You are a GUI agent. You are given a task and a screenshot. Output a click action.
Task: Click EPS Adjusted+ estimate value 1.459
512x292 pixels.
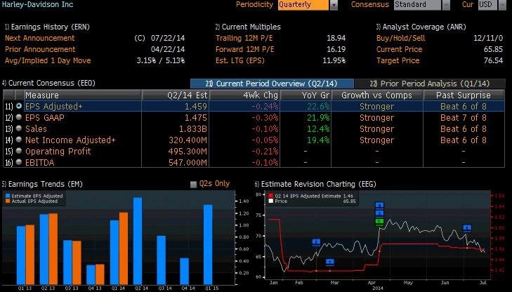click(x=195, y=107)
